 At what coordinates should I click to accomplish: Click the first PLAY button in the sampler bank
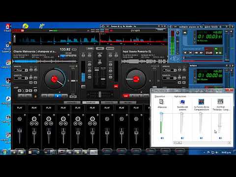click(x=20, y=108)
